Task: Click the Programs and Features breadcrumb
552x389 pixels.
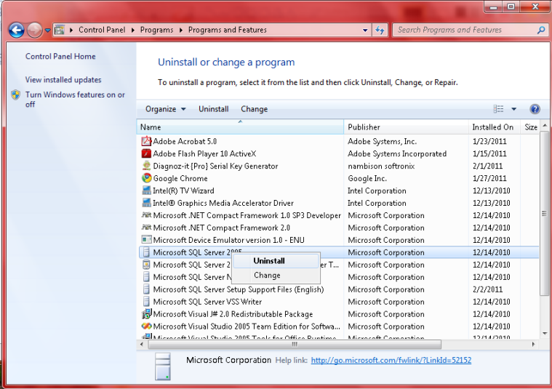Action: (x=228, y=30)
